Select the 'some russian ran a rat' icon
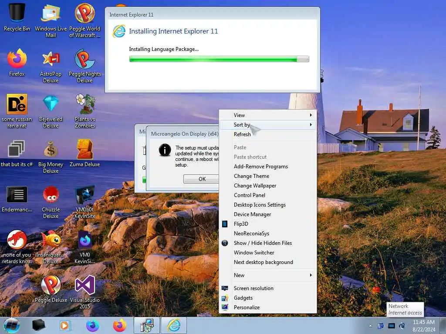 point(17,111)
